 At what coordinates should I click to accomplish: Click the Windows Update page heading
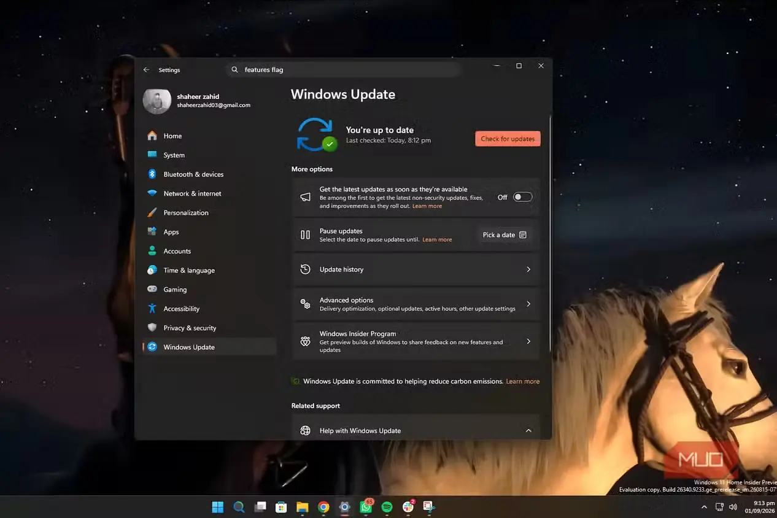(343, 95)
